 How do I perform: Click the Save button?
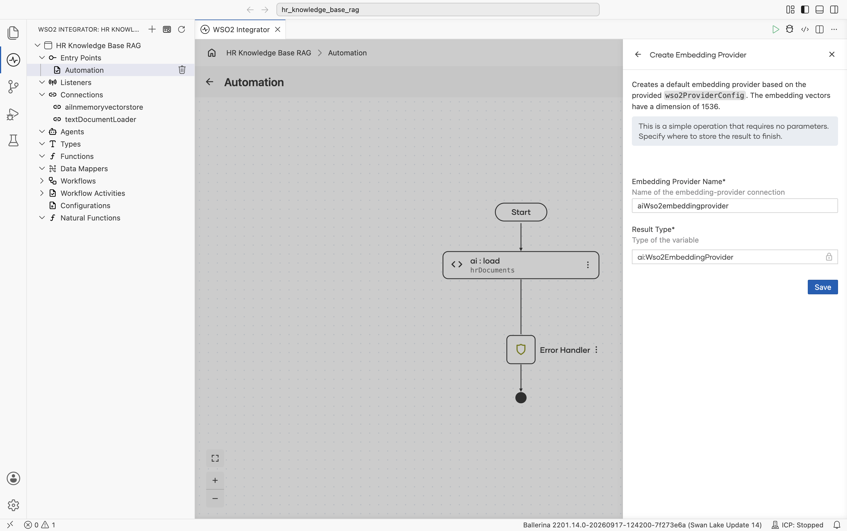click(x=822, y=287)
